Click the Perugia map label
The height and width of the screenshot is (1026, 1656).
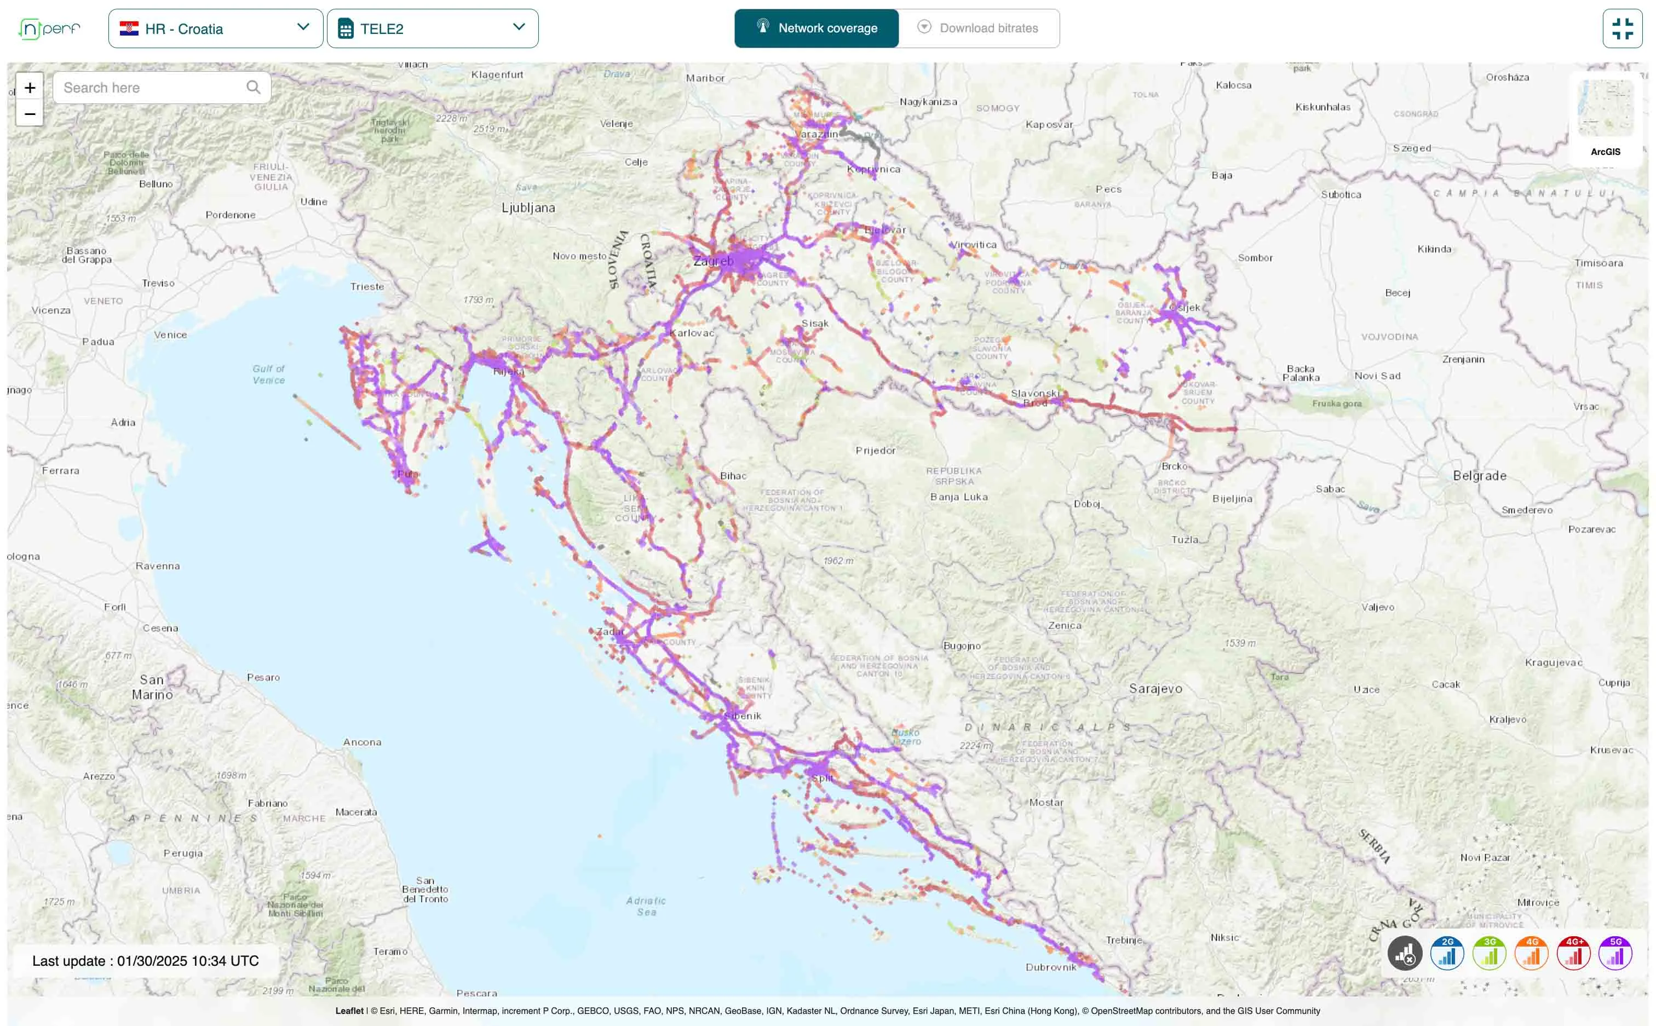click(x=182, y=853)
